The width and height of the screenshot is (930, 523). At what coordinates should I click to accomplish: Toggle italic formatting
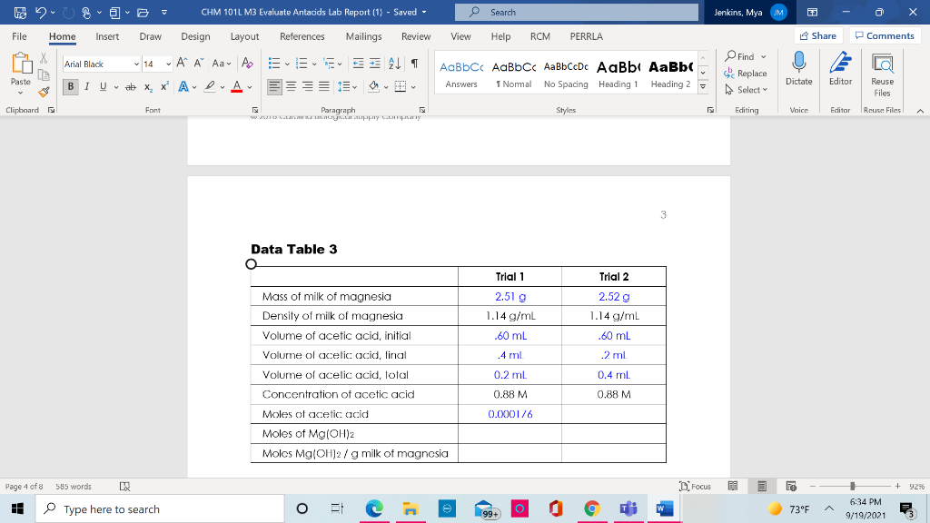(x=86, y=85)
